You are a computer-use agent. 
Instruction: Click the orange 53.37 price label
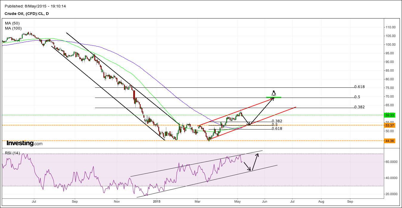pyautogui.click(x=389, y=125)
